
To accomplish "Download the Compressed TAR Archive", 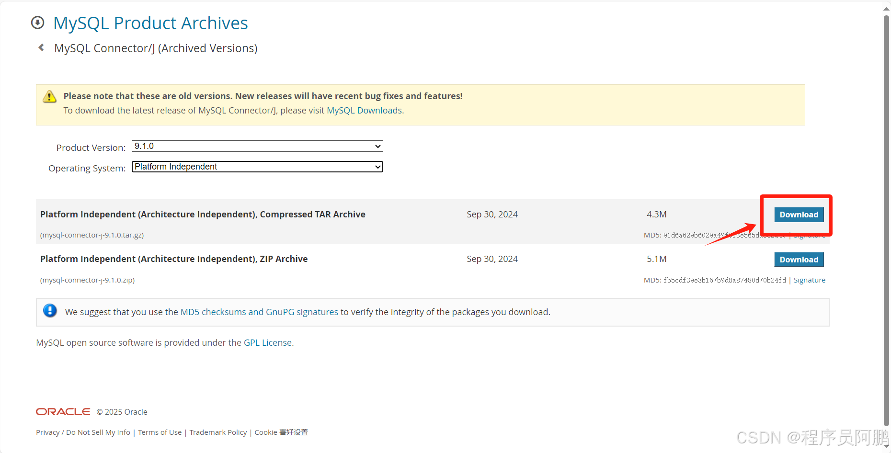I will click(799, 215).
